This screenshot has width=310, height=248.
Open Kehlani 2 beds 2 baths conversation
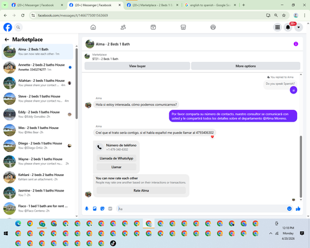[37, 177]
